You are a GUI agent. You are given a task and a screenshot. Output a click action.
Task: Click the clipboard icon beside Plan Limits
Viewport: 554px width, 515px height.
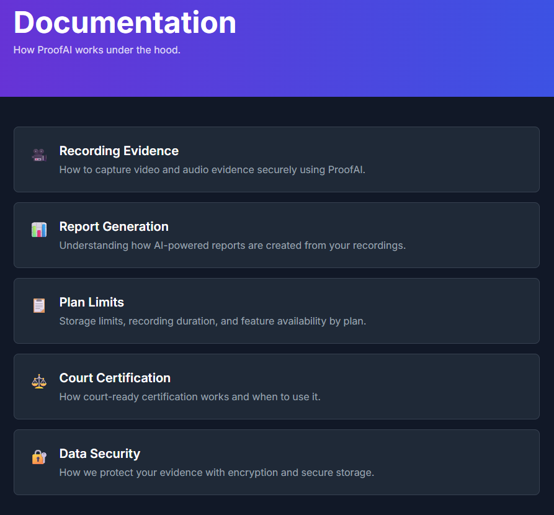(39, 305)
